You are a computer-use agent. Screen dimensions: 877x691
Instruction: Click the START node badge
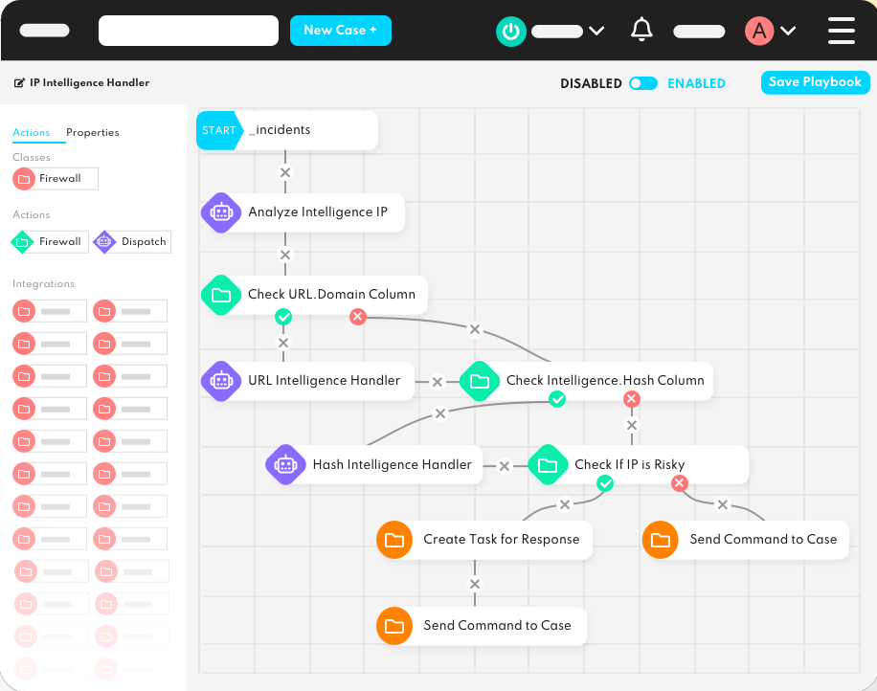(x=218, y=130)
